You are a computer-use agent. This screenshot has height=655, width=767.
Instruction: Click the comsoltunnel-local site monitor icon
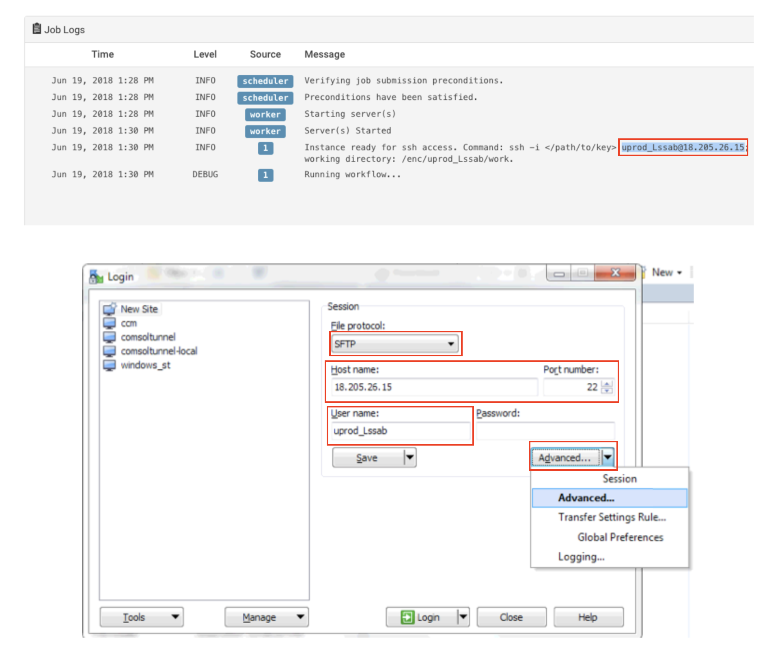coord(109,351)
